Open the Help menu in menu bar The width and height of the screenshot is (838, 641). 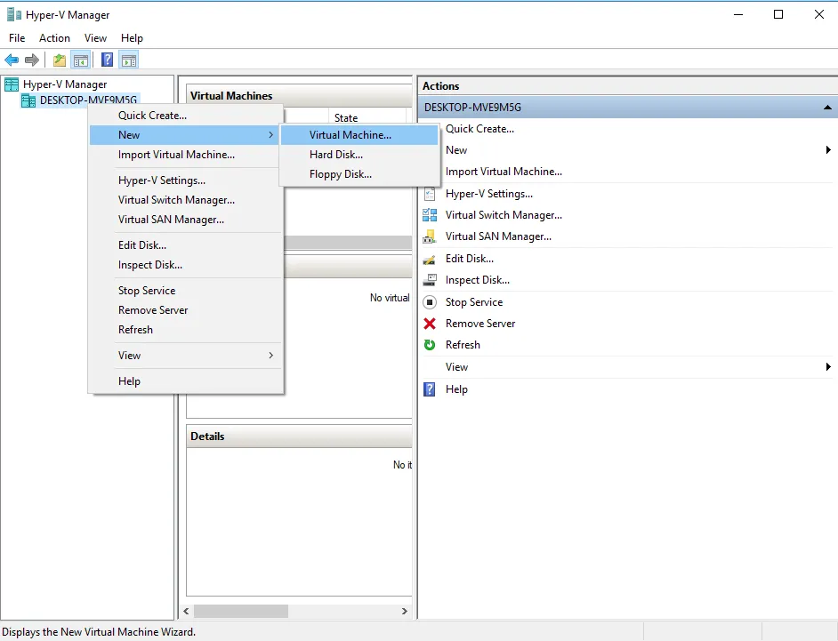132,38
